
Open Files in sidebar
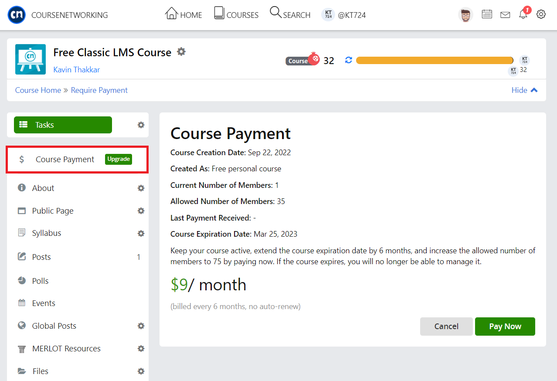point(41,371)
